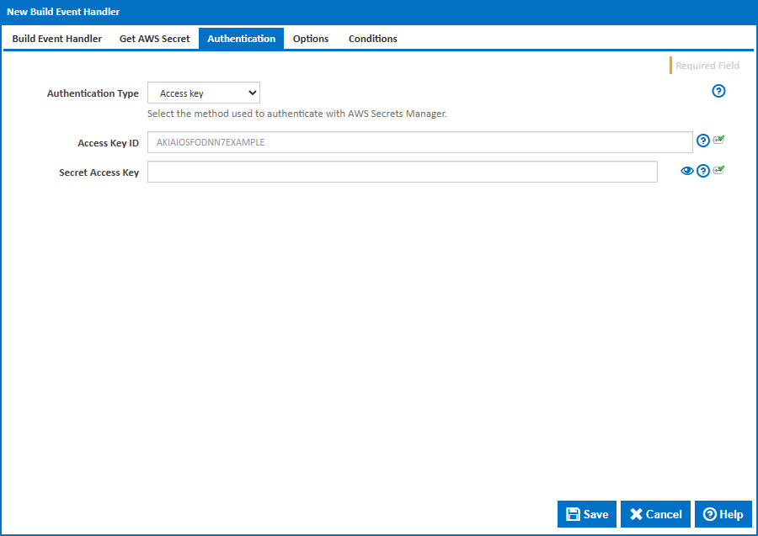
Task: Switch to the Build Event Handler tab
Action: tap(57, 39)
